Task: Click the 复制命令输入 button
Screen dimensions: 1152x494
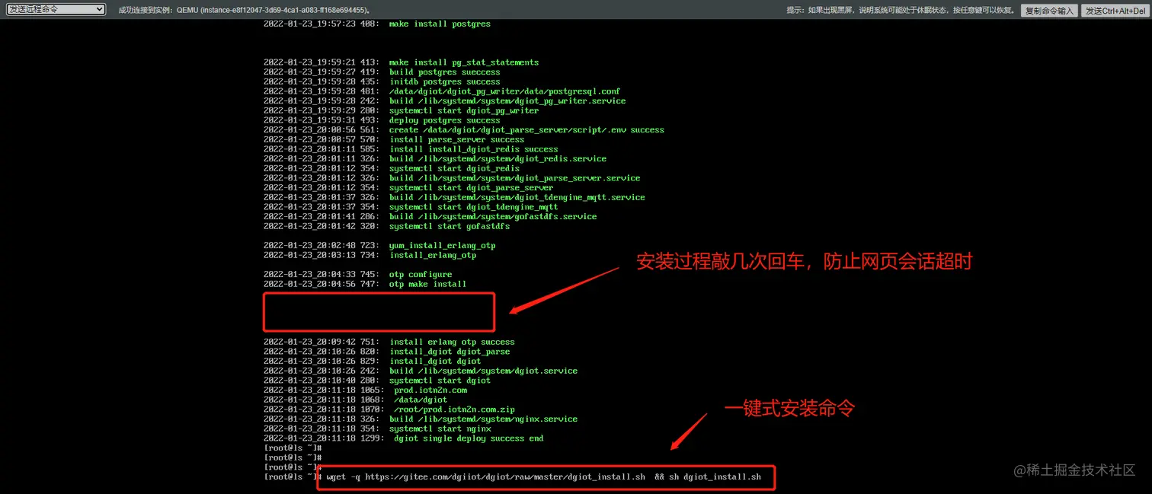Action: coord(1049,11)
